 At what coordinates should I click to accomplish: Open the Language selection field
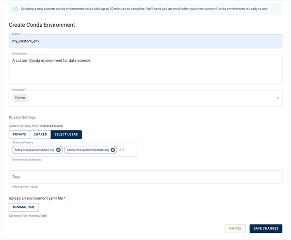(145, 98)
